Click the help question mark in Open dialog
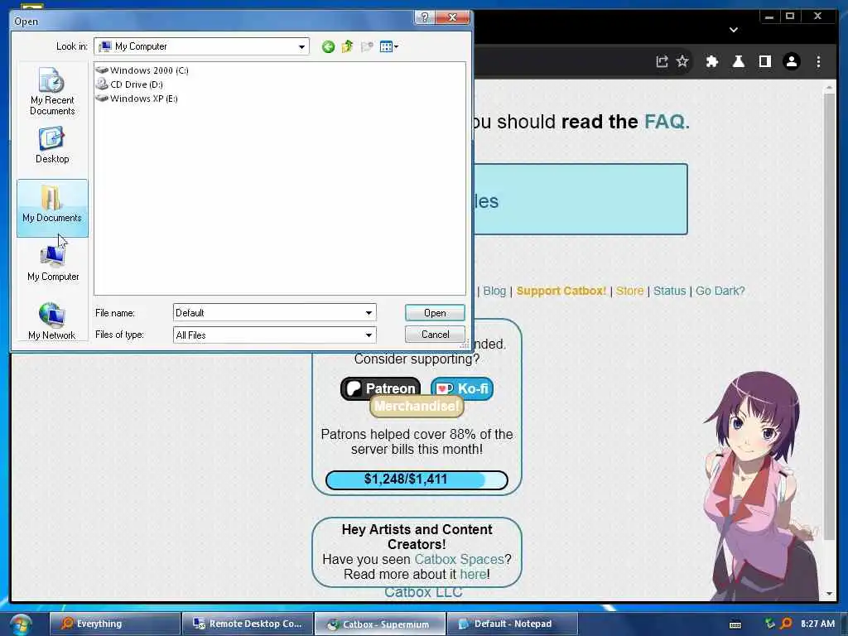 425,17
